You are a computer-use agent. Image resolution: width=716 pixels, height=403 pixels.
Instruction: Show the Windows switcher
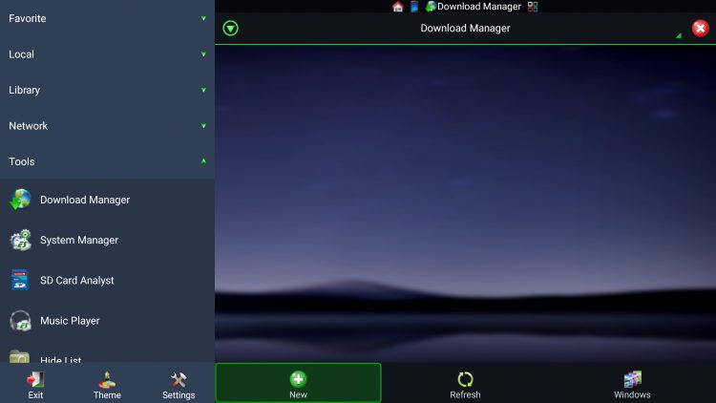(632, 383)
